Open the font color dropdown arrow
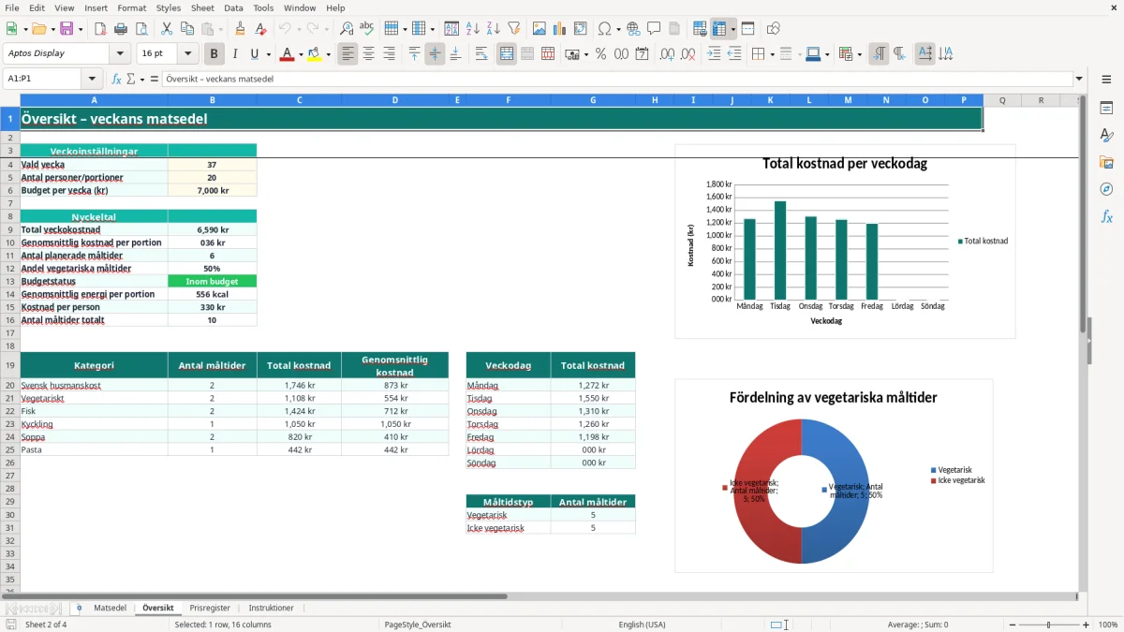The width and height of the screenshot is (1124, 632). pos(300,54)
